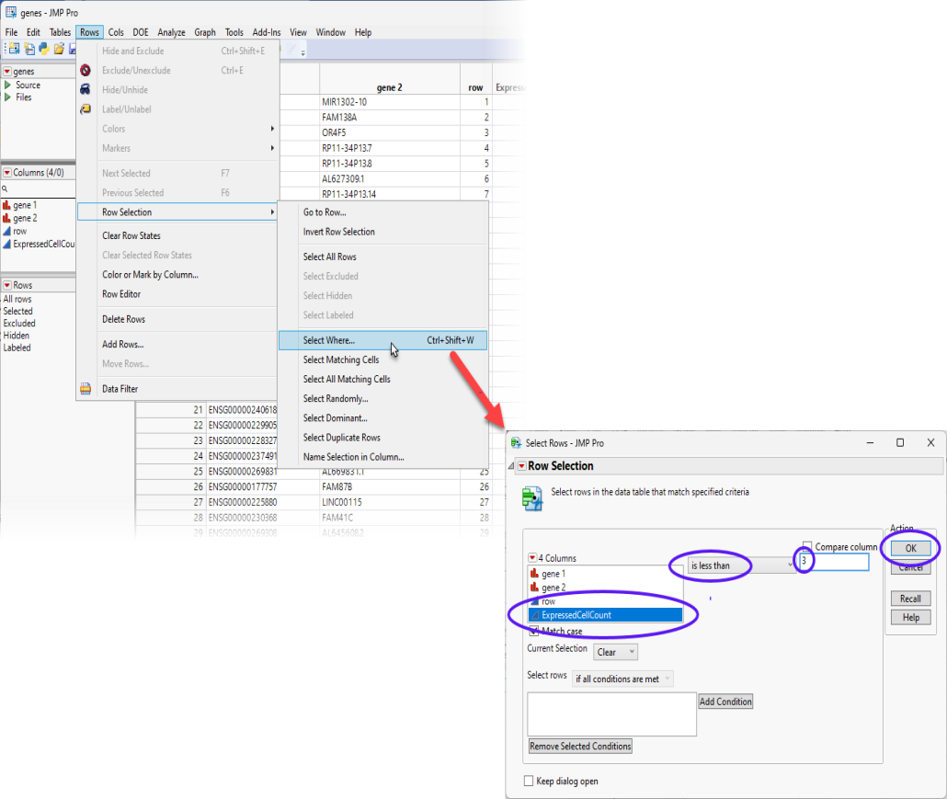The image size is (947, 799).
Task: Click the Select Rows dialog title icon
Action: (517, 442)
